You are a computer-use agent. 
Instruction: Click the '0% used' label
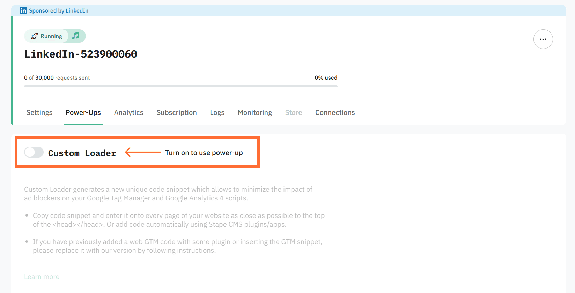coord(326,78)
